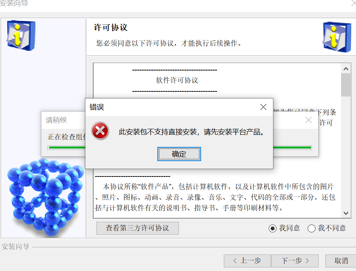Click the red error icon in dialog

(x=100, y=131)
